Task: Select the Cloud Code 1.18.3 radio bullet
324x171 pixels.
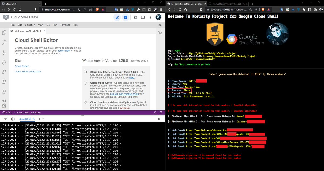Action: [x=86, y=83]
